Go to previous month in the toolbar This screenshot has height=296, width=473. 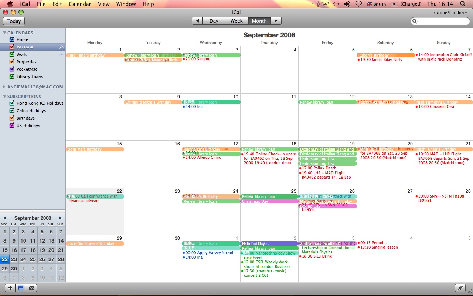197,21
